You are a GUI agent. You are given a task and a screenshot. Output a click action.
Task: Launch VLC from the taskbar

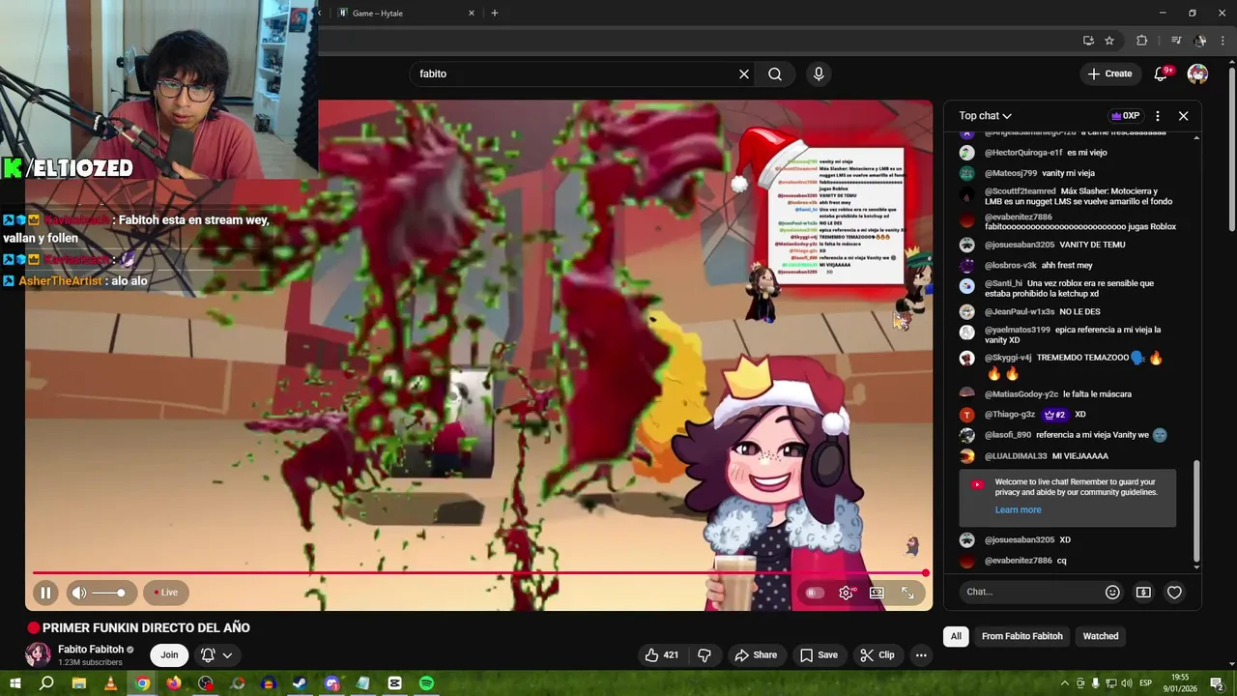(x=110, y=683)
